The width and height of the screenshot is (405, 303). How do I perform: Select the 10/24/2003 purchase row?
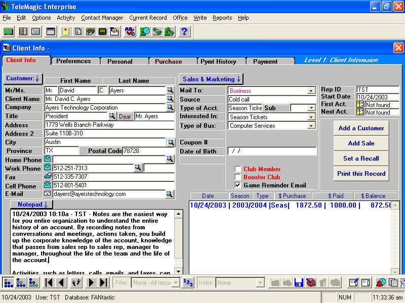(x=291, y=206)
